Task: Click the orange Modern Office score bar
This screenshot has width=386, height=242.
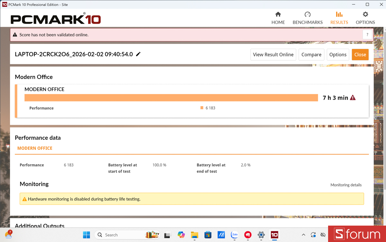Action: (x=171, y=98)
